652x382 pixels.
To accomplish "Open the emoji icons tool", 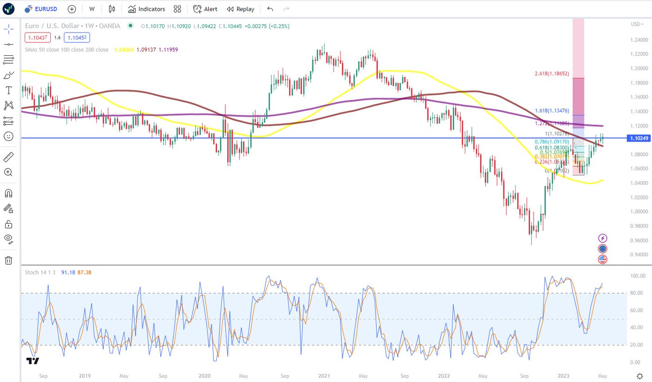I will 8,136.
